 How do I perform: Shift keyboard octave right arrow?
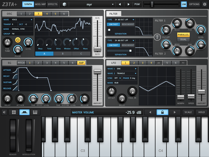click(175, 112)
